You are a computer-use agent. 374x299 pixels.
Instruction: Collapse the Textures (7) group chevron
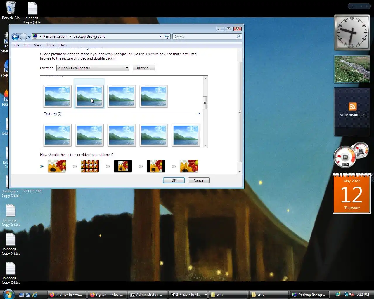199,114
